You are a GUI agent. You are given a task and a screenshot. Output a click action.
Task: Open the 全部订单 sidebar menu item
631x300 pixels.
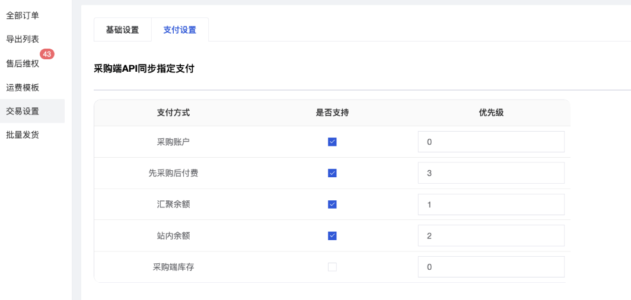click(23, 15)
